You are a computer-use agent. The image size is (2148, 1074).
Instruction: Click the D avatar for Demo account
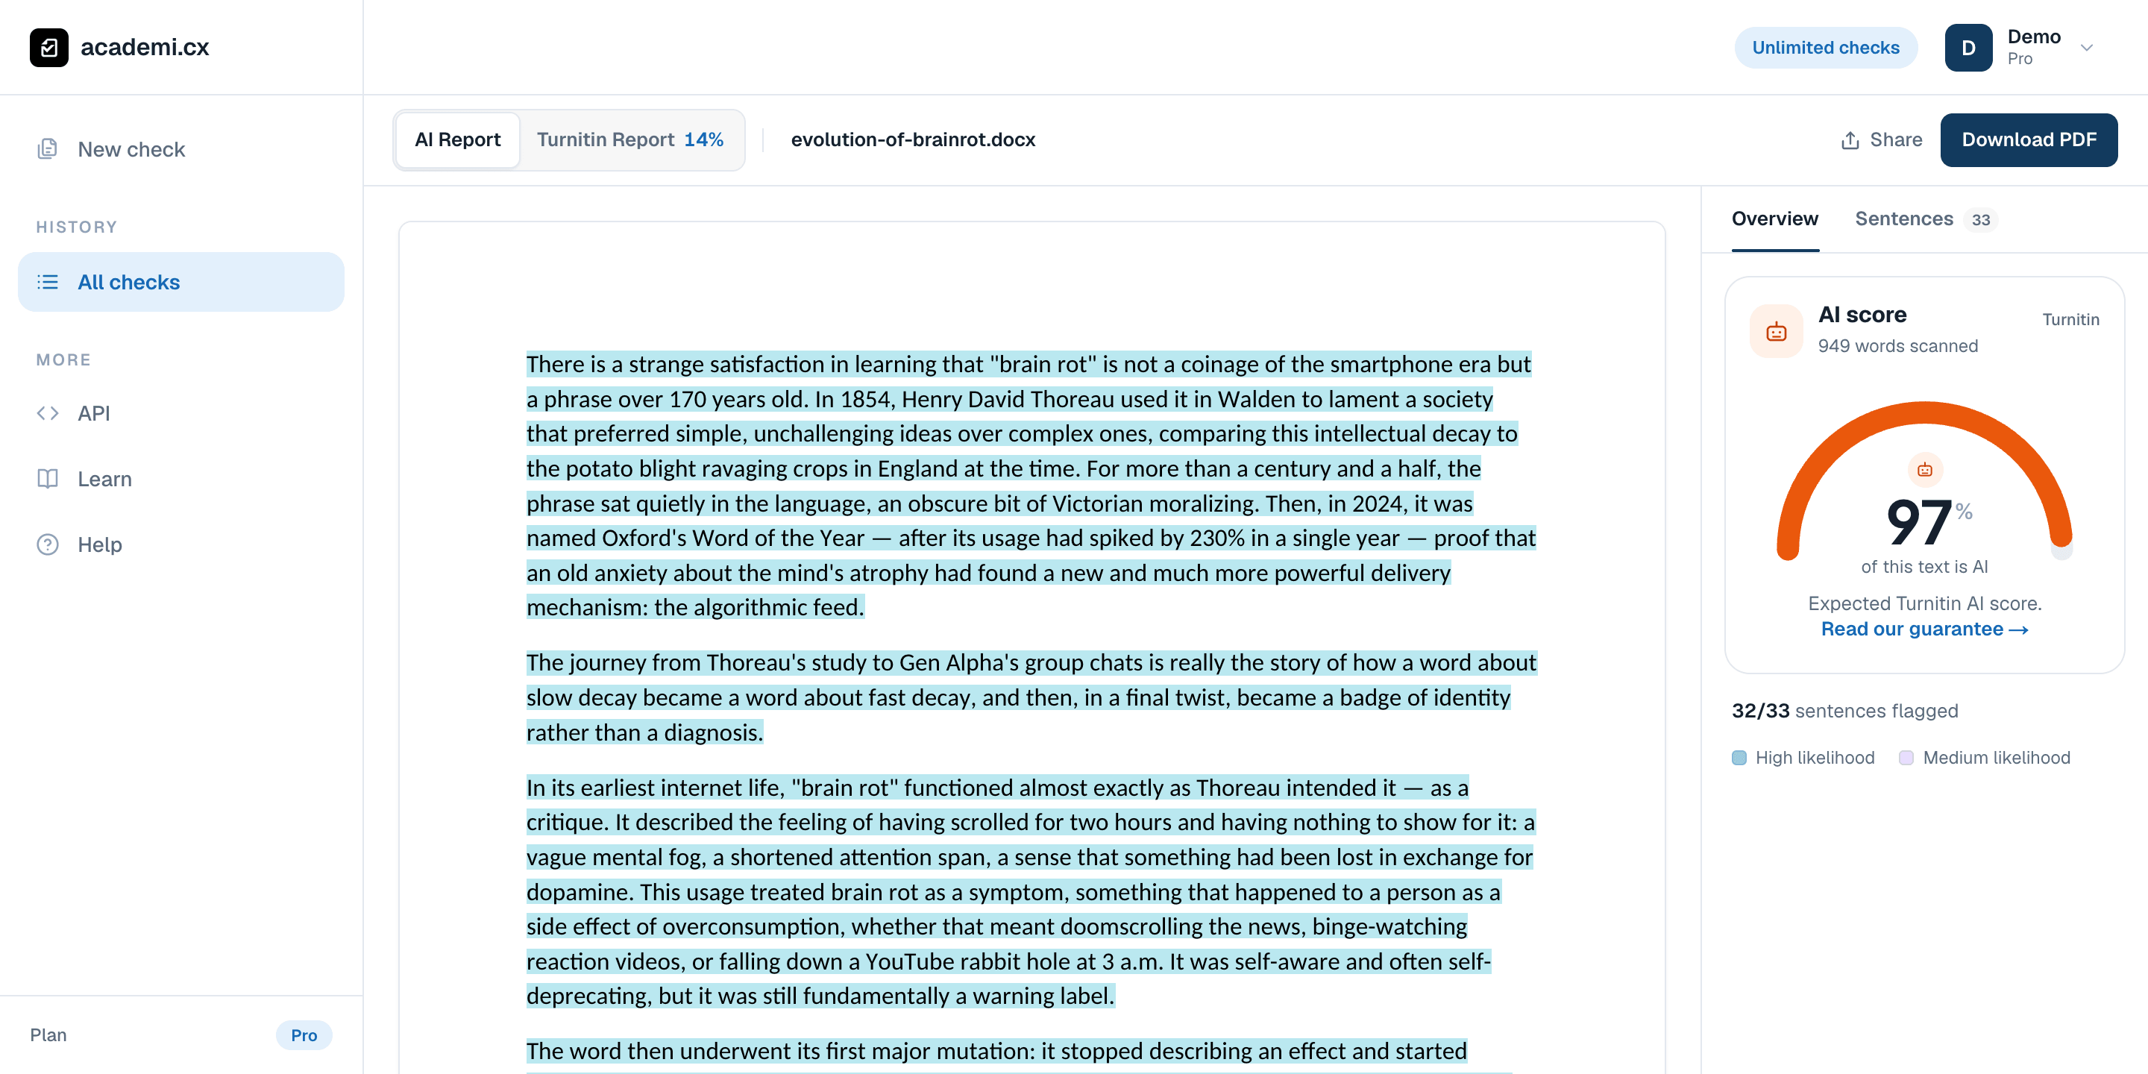click(1968, 48)
